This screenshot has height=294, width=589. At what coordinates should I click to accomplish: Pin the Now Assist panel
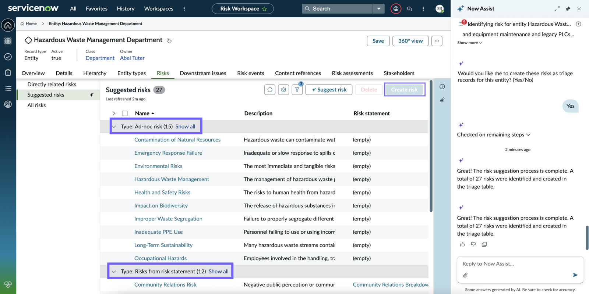568,8
